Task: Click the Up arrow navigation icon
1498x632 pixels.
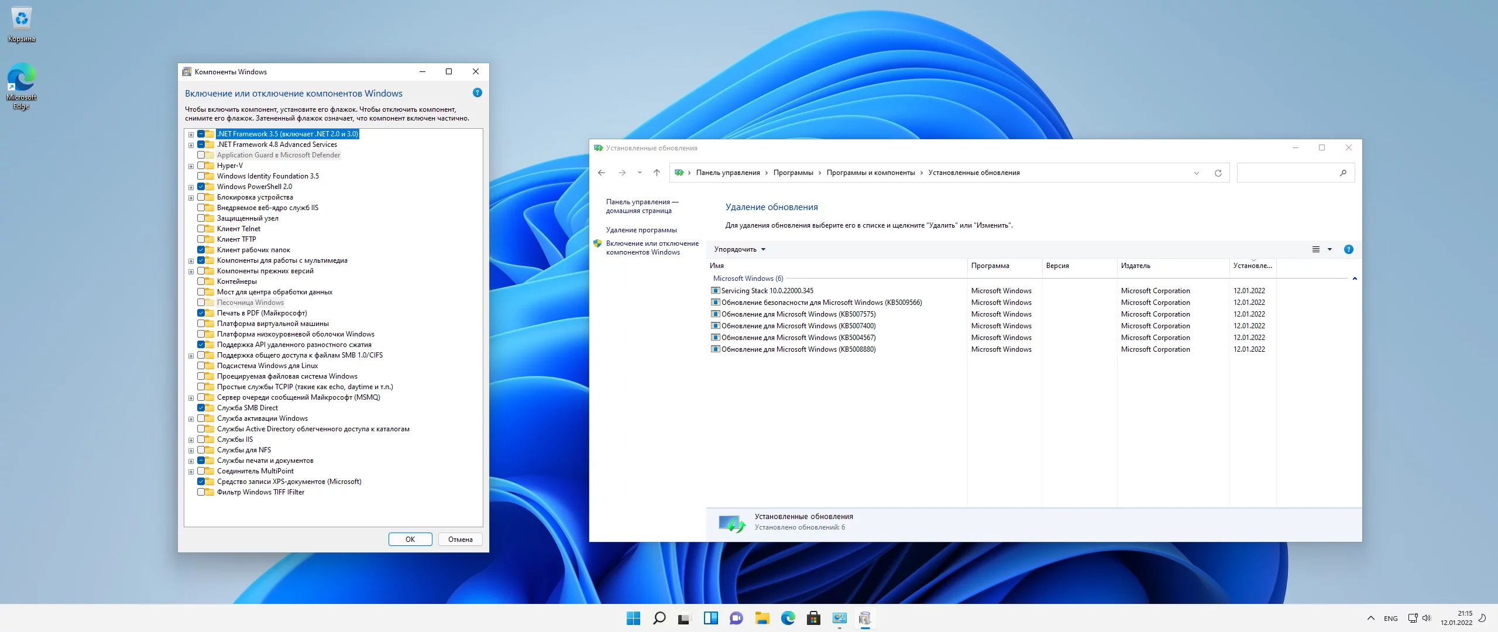Action: point(657,173)
